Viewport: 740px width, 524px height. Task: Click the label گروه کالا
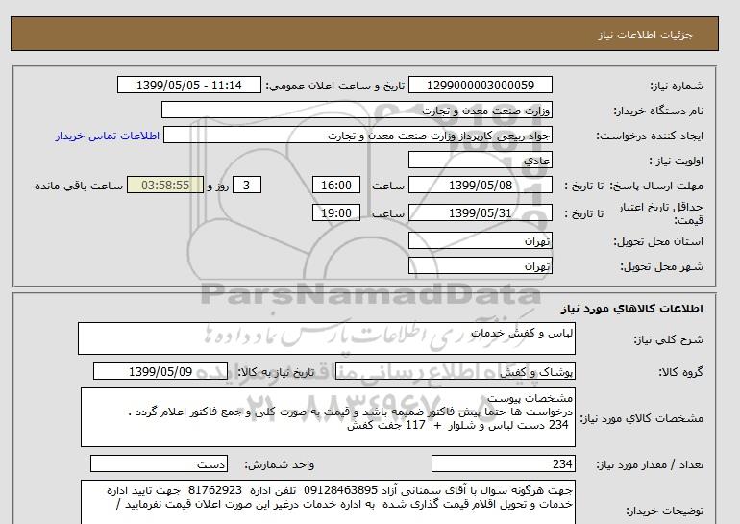[680, 372]
